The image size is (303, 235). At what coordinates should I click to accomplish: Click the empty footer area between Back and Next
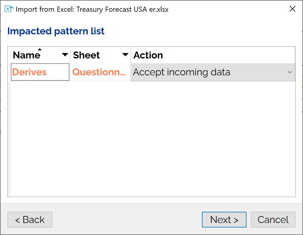point(127,220)
